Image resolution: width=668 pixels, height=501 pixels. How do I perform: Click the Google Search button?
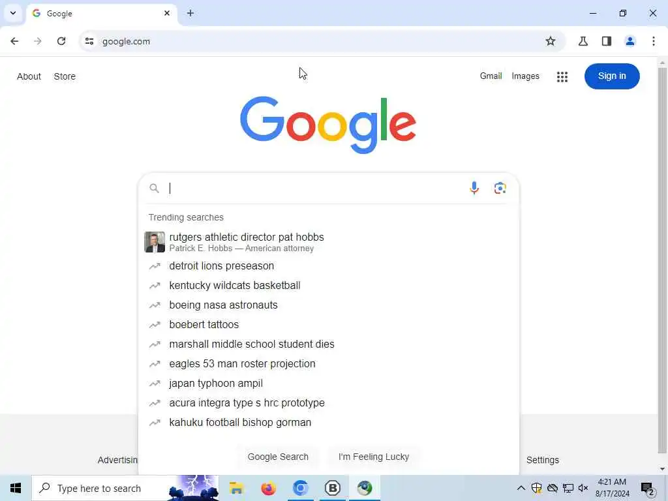coord(278,457)
